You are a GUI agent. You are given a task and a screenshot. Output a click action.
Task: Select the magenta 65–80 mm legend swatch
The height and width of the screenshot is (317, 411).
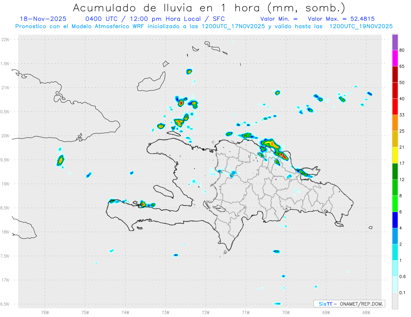(395, 58)
